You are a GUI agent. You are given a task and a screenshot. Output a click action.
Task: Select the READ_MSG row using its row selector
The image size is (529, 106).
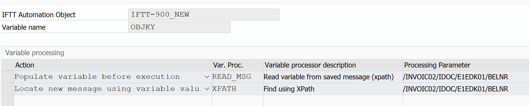(7, 77)
